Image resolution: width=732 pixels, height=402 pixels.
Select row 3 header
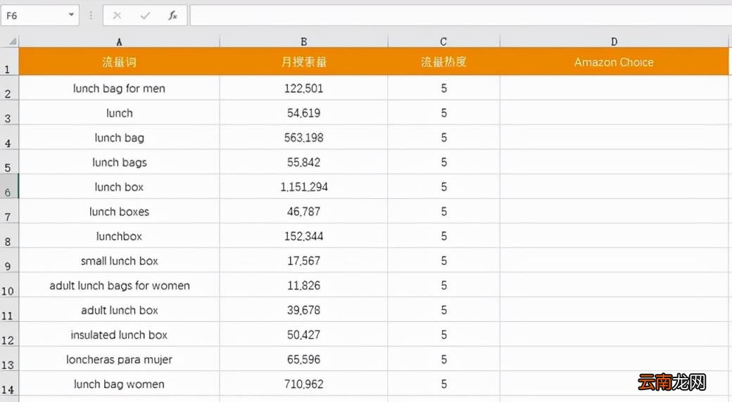click(9, 113)
